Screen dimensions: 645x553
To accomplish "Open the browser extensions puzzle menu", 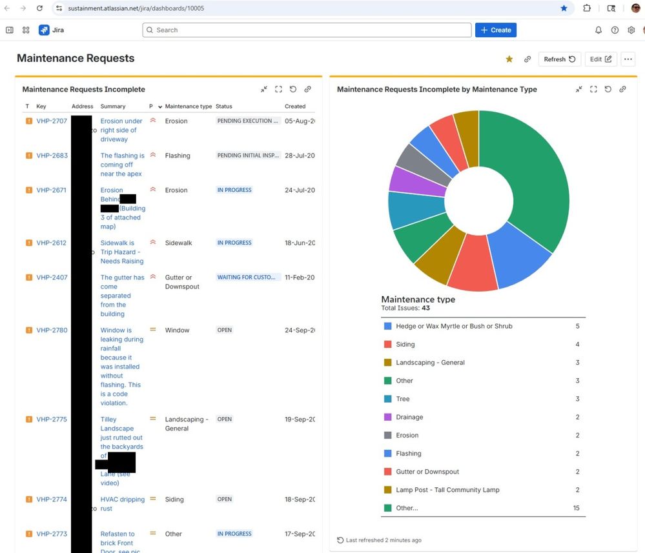I will (x=587, y=8).
